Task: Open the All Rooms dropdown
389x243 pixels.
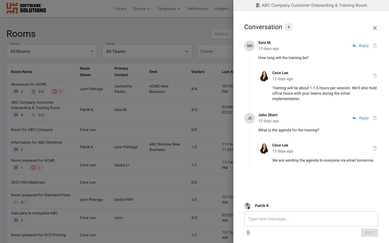Action: 52,51
